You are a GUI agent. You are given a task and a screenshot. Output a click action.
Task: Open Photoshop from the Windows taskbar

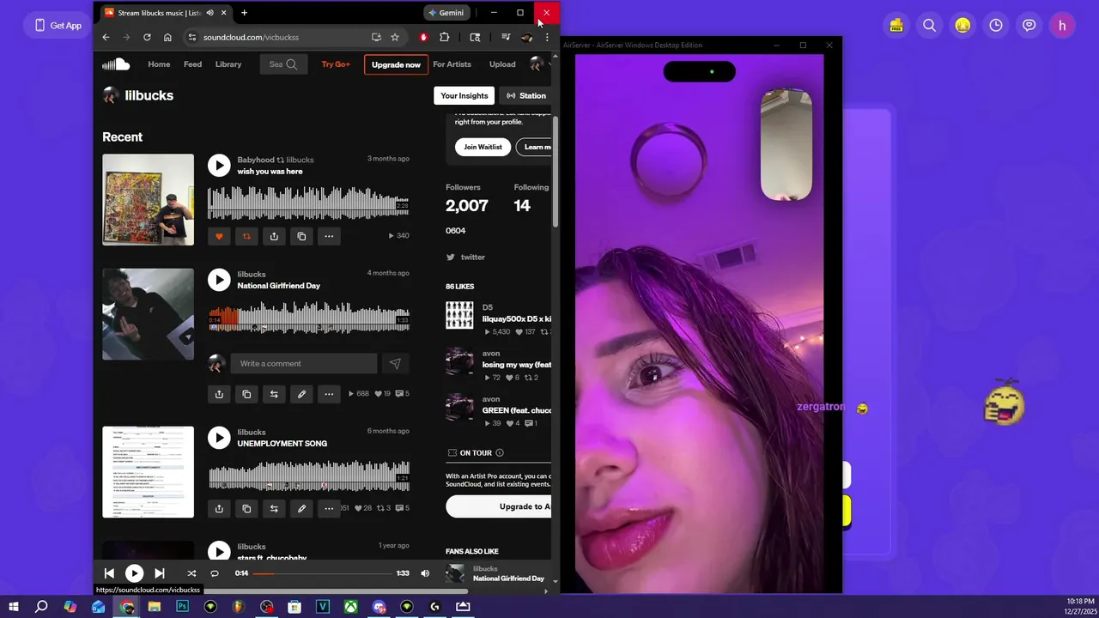182,607
